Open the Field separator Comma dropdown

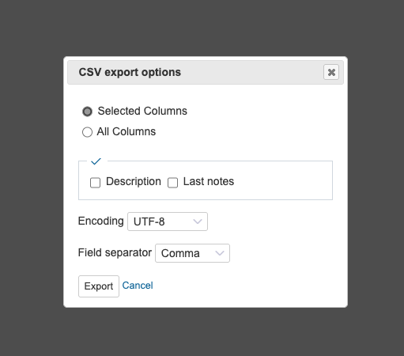192,253
